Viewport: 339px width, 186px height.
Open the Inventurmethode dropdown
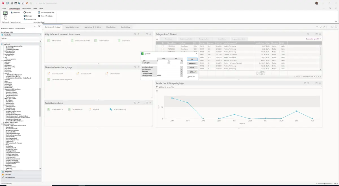[181, 67]
